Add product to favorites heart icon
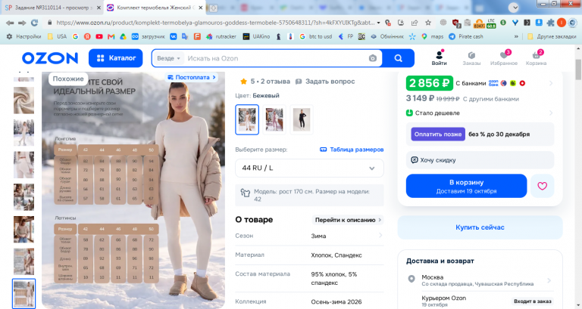The width and height of the screenshot is (582, 309). coord(542,186)
